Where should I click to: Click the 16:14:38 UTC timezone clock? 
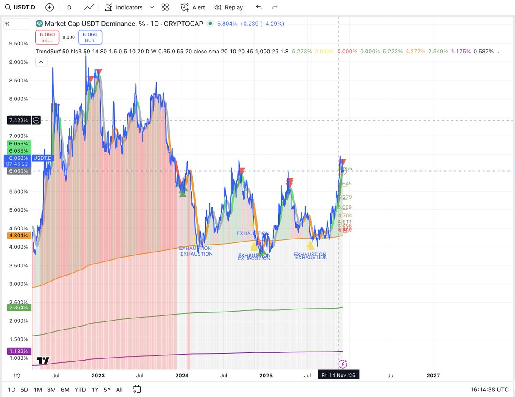[x=490, y=390]
